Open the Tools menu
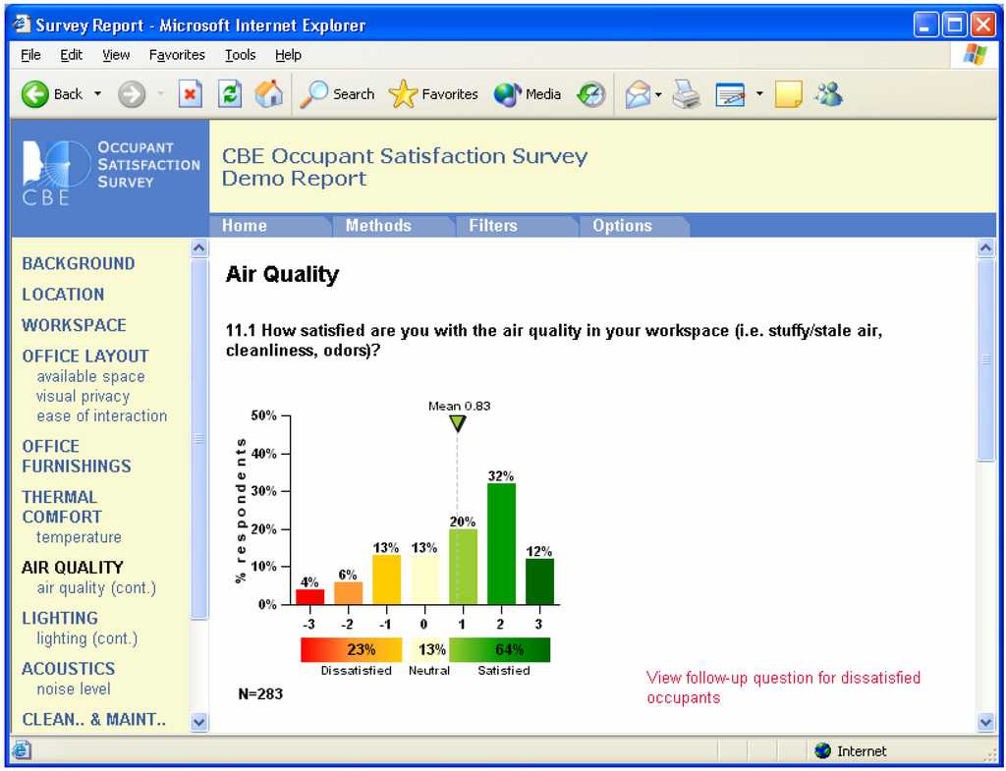Viewport: 1006px width, 771px height. pos(240,55)
